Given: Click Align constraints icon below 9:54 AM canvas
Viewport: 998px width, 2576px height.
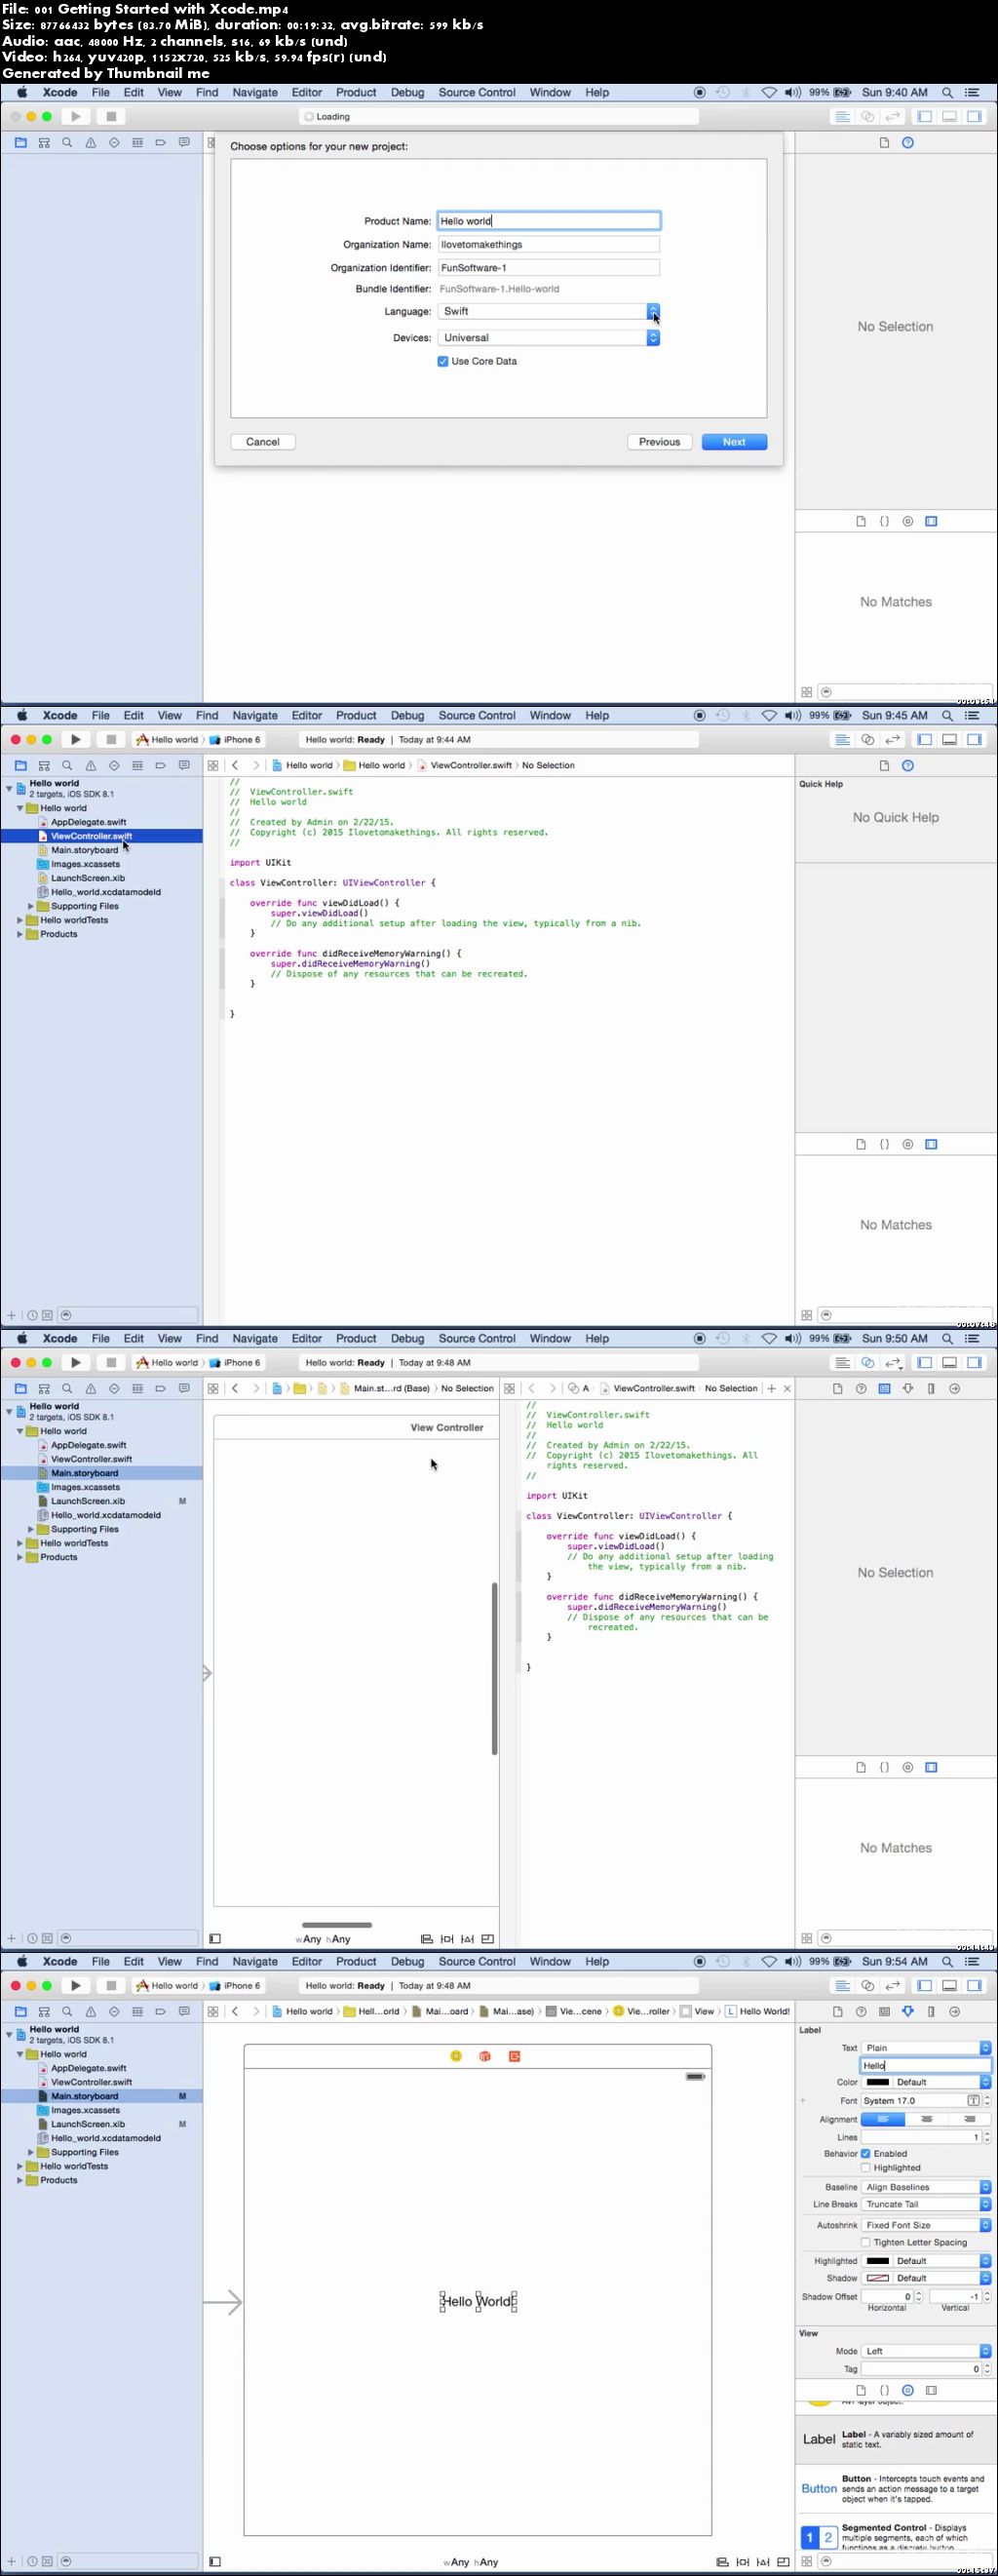Looking at the screenshot, I should [722, 2562].
